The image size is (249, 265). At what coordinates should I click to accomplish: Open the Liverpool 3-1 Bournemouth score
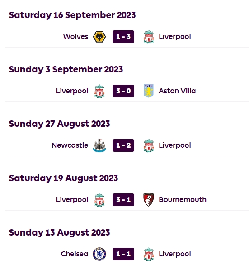[123, 200]
